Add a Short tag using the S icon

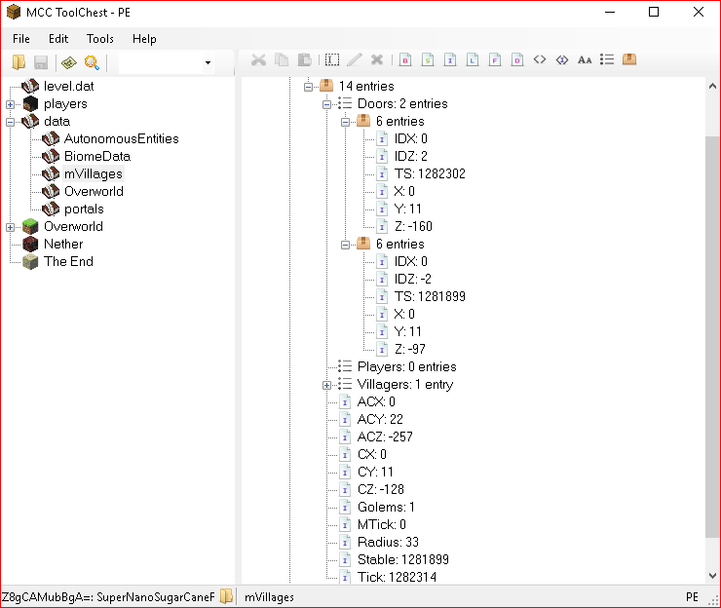pyautogui.click(x=427, y=59)
